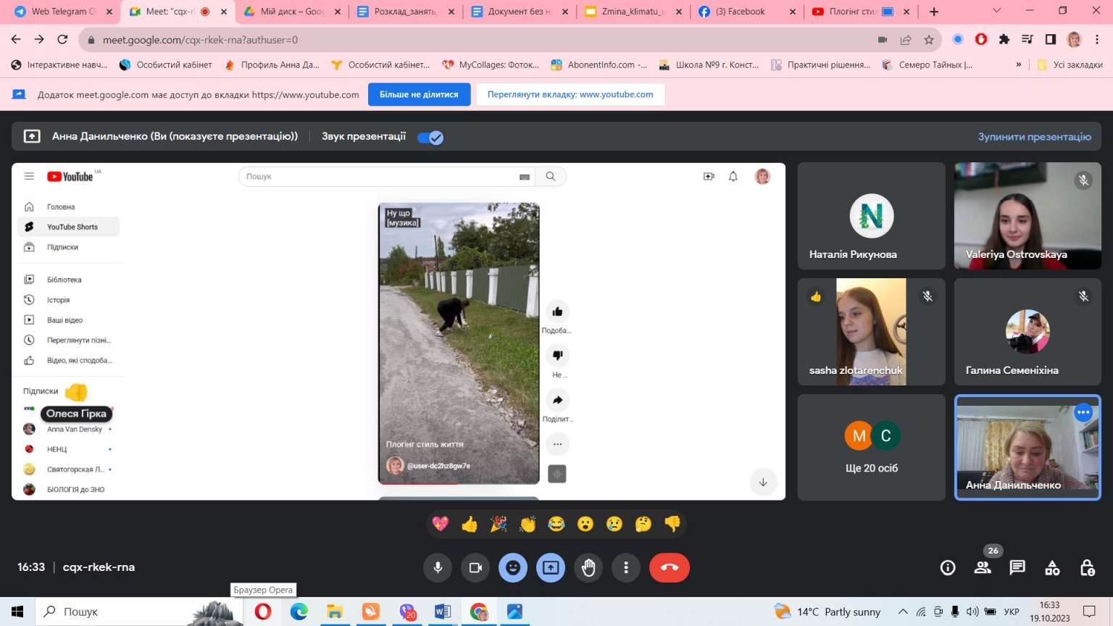Click Зупинити презентацію link

click(1034, 137)
